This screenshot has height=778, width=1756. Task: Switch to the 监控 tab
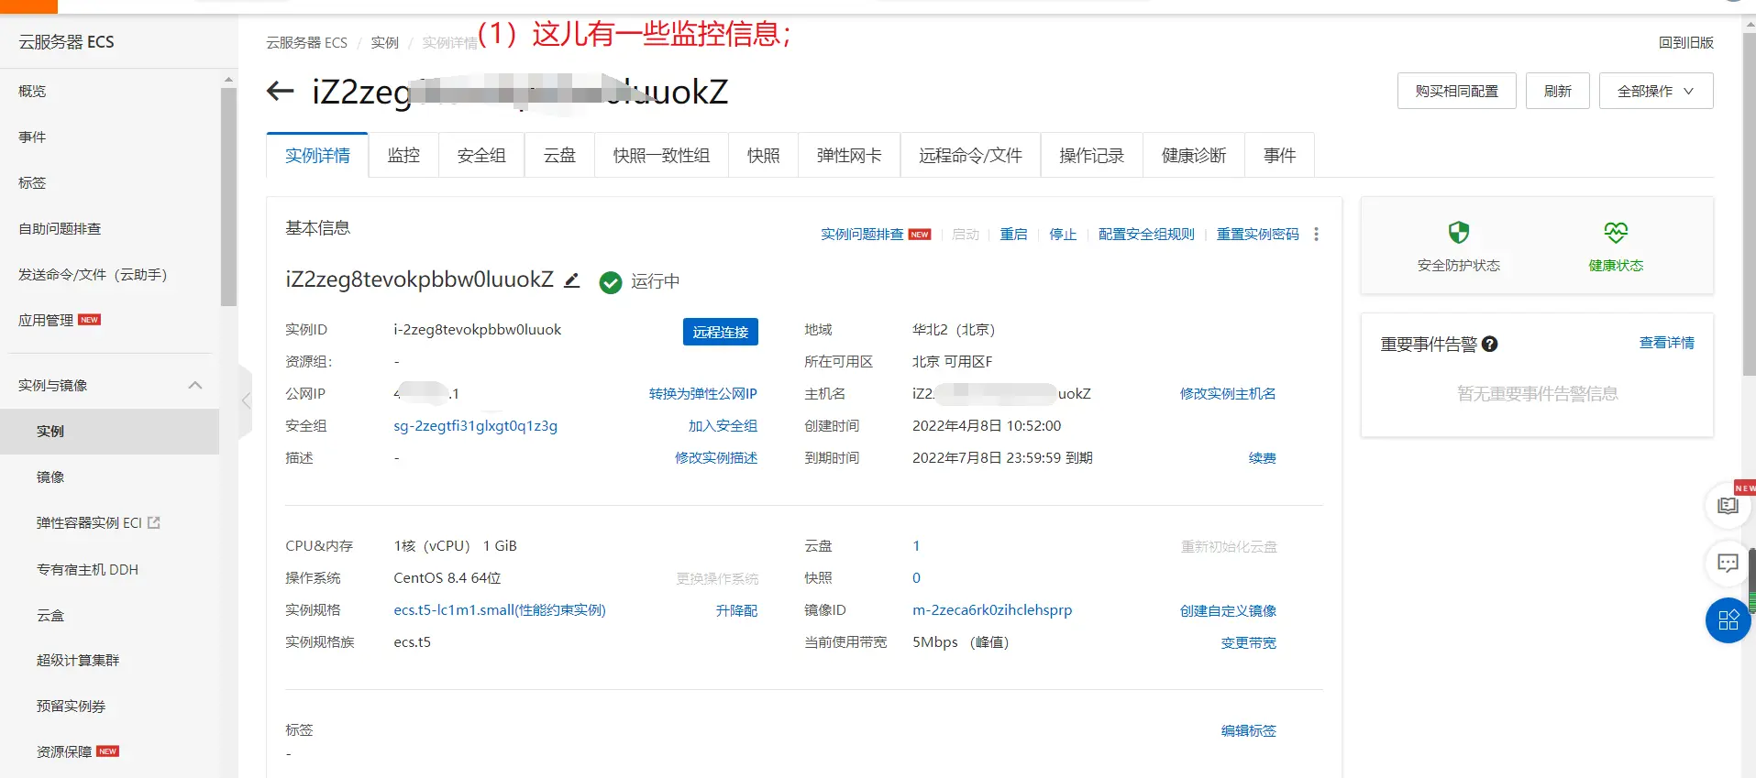[403, 156]
